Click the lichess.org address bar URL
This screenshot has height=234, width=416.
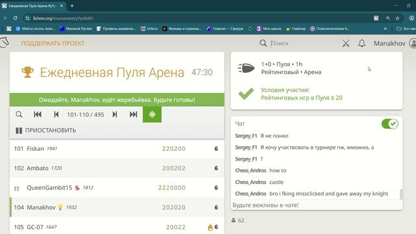(63, 18)
